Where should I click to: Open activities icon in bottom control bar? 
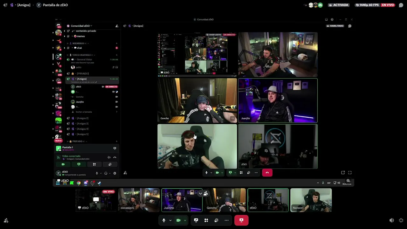pyautogui.click(x=206, y=220)
